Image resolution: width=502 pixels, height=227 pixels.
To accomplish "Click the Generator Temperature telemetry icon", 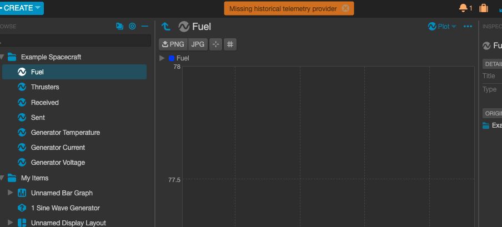I will [x=22, y=133].
